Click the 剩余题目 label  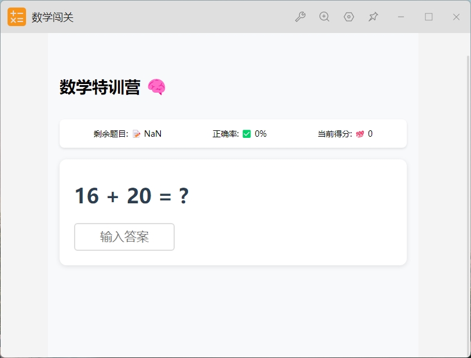coord(111,134)
